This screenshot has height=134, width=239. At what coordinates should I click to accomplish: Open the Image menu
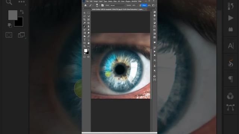point(96,1)
